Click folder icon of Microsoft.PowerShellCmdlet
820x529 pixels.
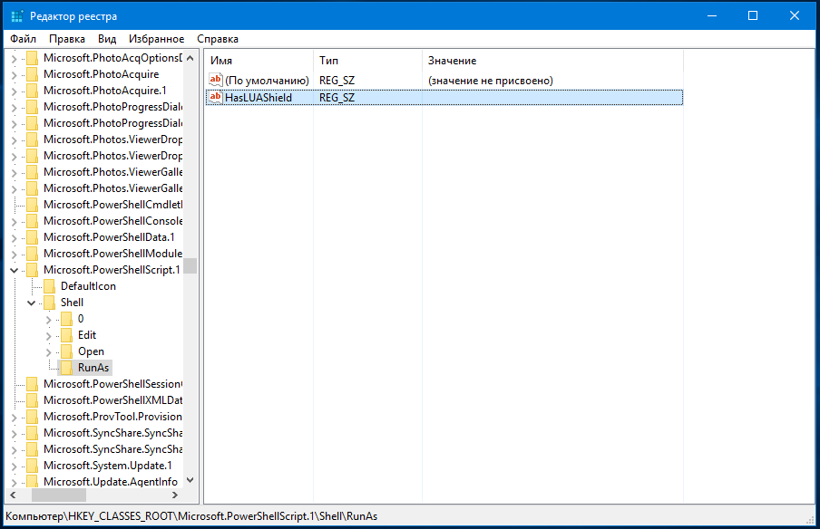point(32,205)
